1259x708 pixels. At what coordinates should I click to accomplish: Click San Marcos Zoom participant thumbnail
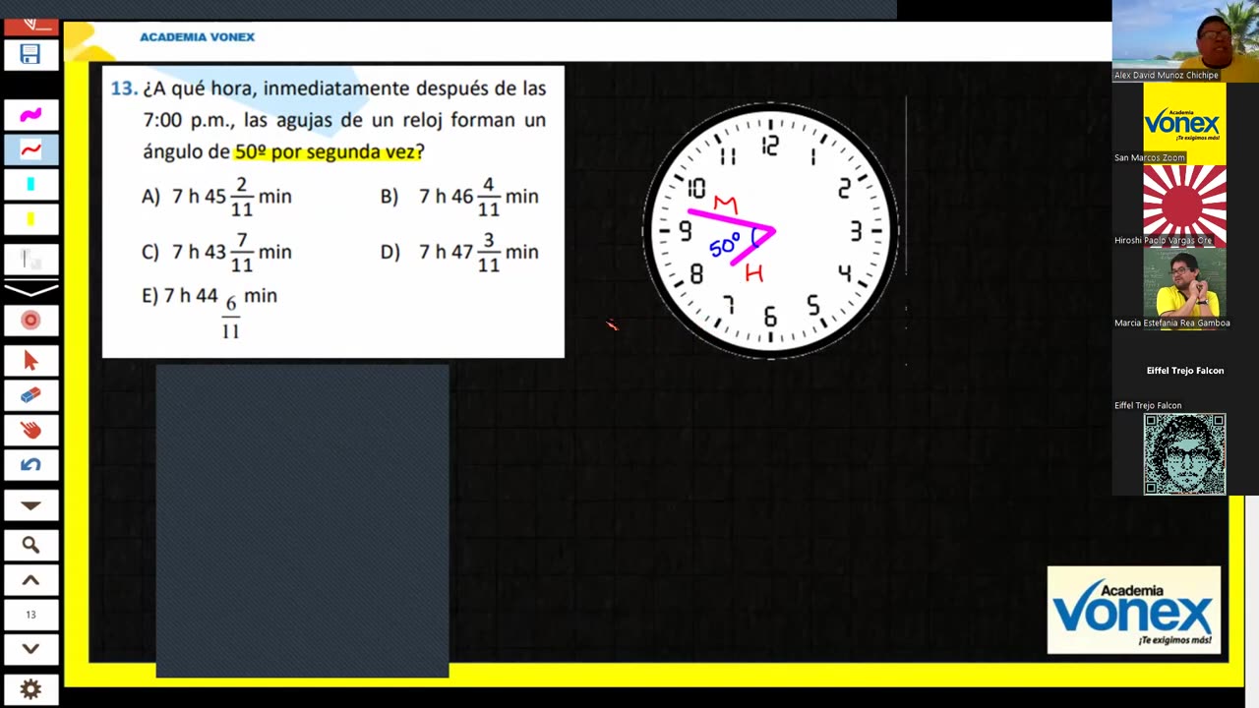(1184, 124)
